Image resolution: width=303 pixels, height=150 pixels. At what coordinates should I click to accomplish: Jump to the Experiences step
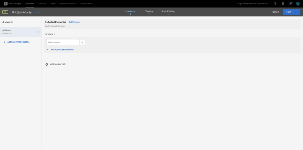(x=130, y=12)
